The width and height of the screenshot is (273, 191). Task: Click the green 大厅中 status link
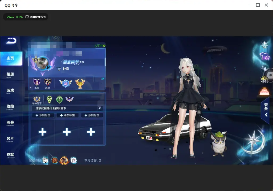tap(100, 46)
